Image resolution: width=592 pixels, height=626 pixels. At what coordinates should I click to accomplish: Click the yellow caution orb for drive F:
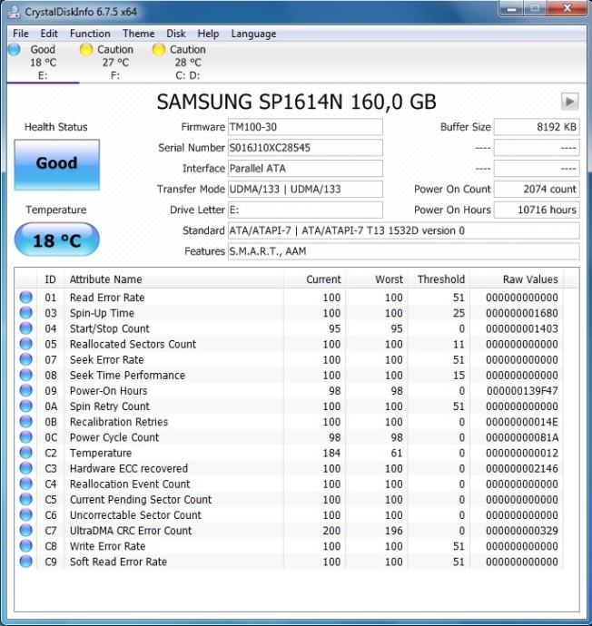(86, 50)
